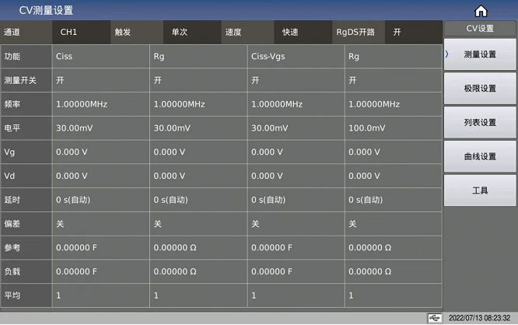The image size is (518, 325).
Task: Click the 频率 row label
Action: (x=26, y=104)
